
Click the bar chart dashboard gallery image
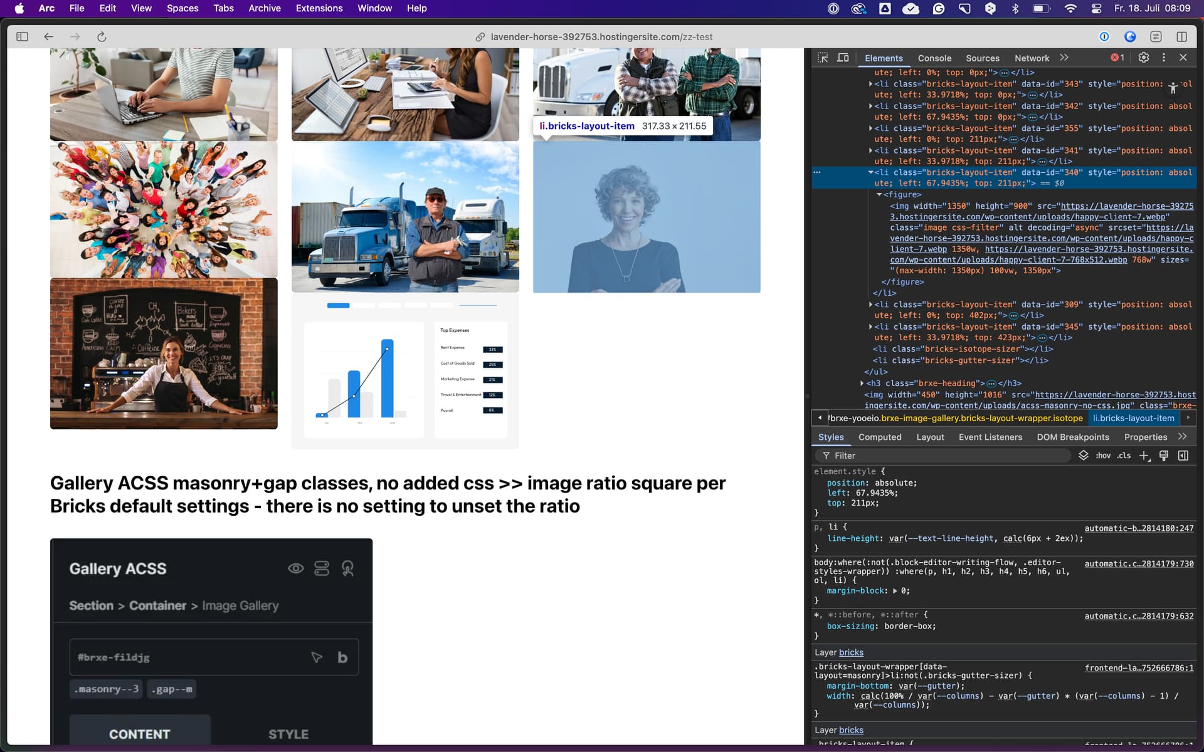point(405,371)
